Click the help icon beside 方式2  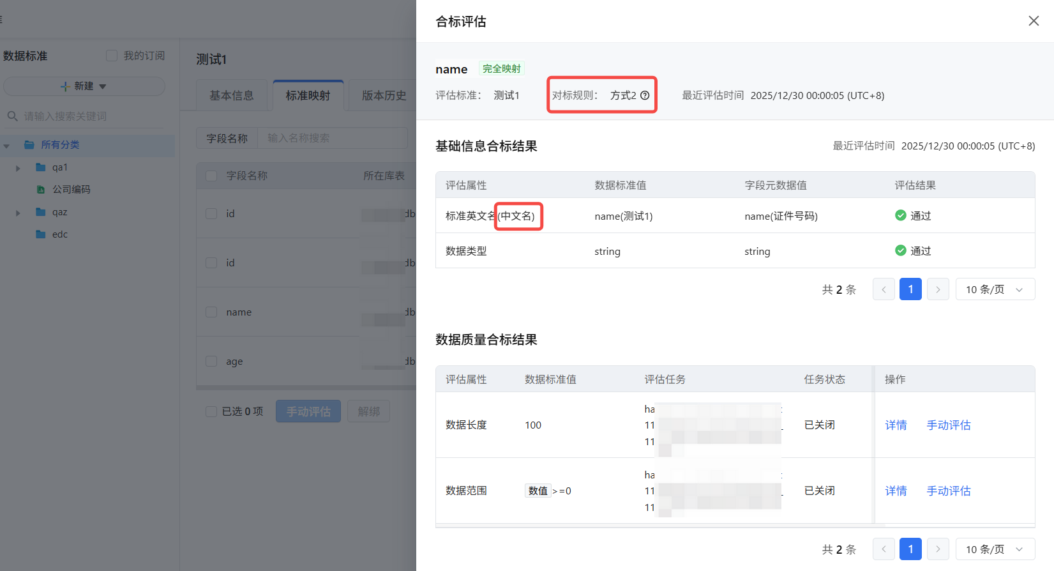[x=645, y=95]
